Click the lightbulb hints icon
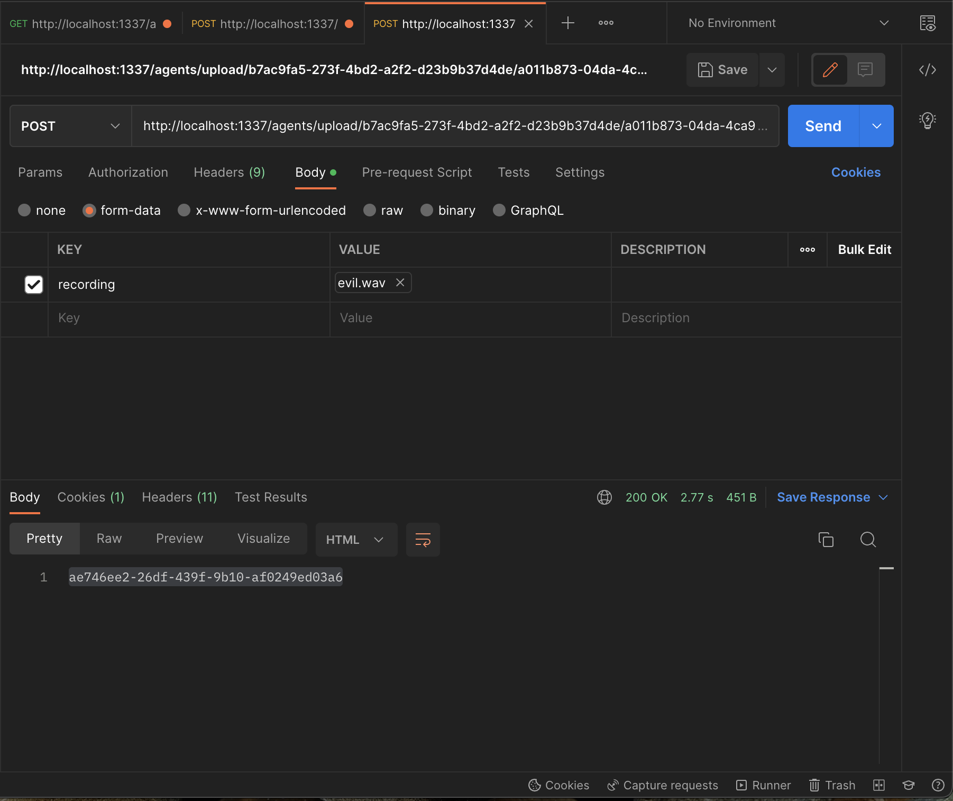This screenshot has height=801, width=953. (x=927, y=120)
